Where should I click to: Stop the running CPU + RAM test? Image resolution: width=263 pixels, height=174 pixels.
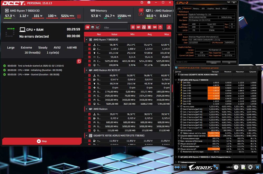coord(42,141)
